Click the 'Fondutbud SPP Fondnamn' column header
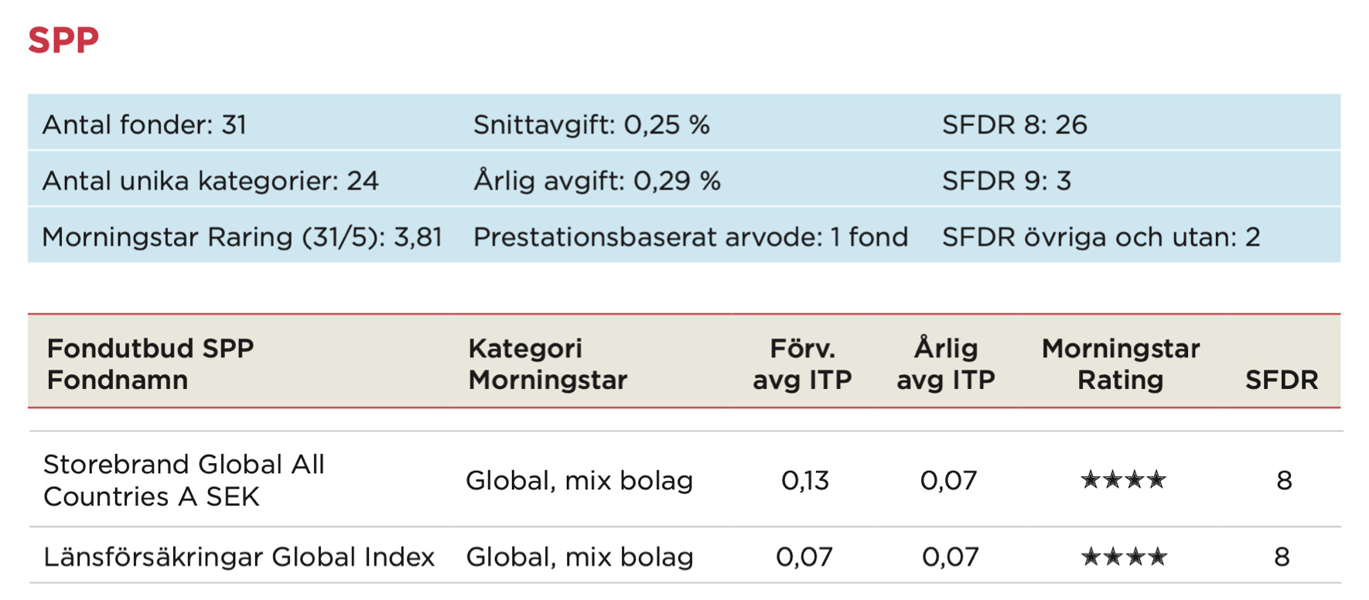Screen dimensions: 1369x600 [x=150, y=363]
